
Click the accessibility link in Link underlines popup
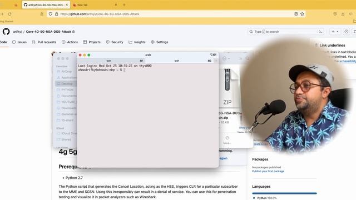point(348,61)
